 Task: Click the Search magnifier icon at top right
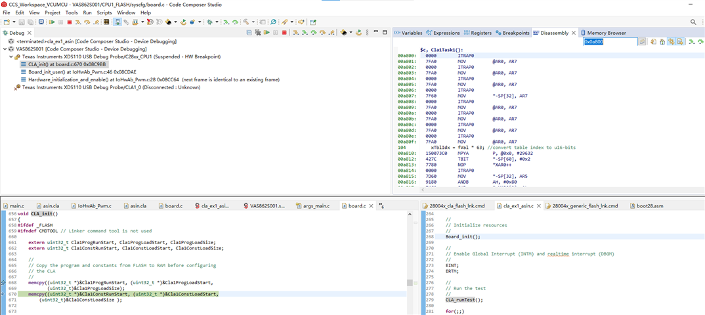point(693,22)
